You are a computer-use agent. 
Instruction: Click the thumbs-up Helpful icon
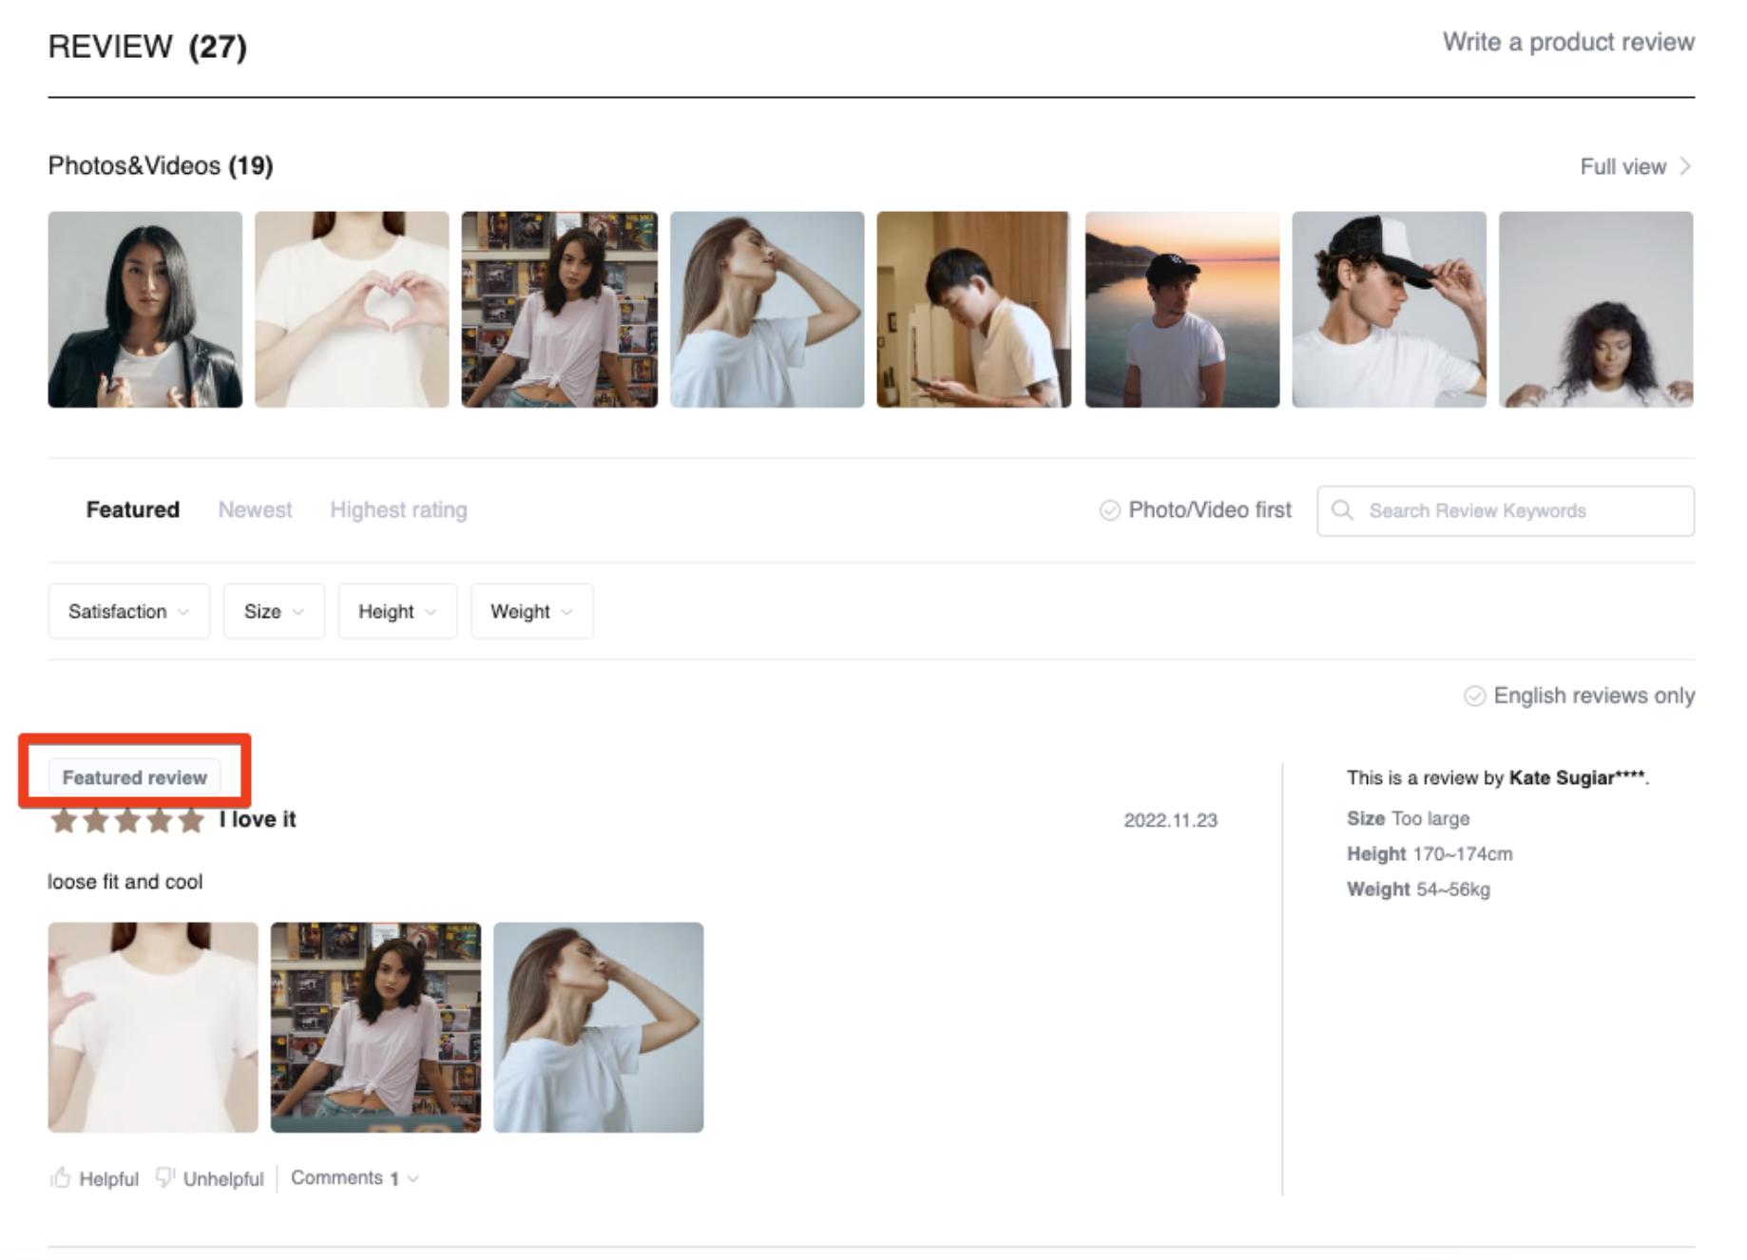(x=61, y=1178)
